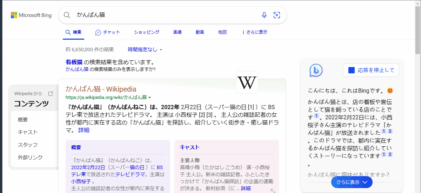Click the Wikipedia W logo thumbnail
The image size is (421, 193).
coord(247,82)
